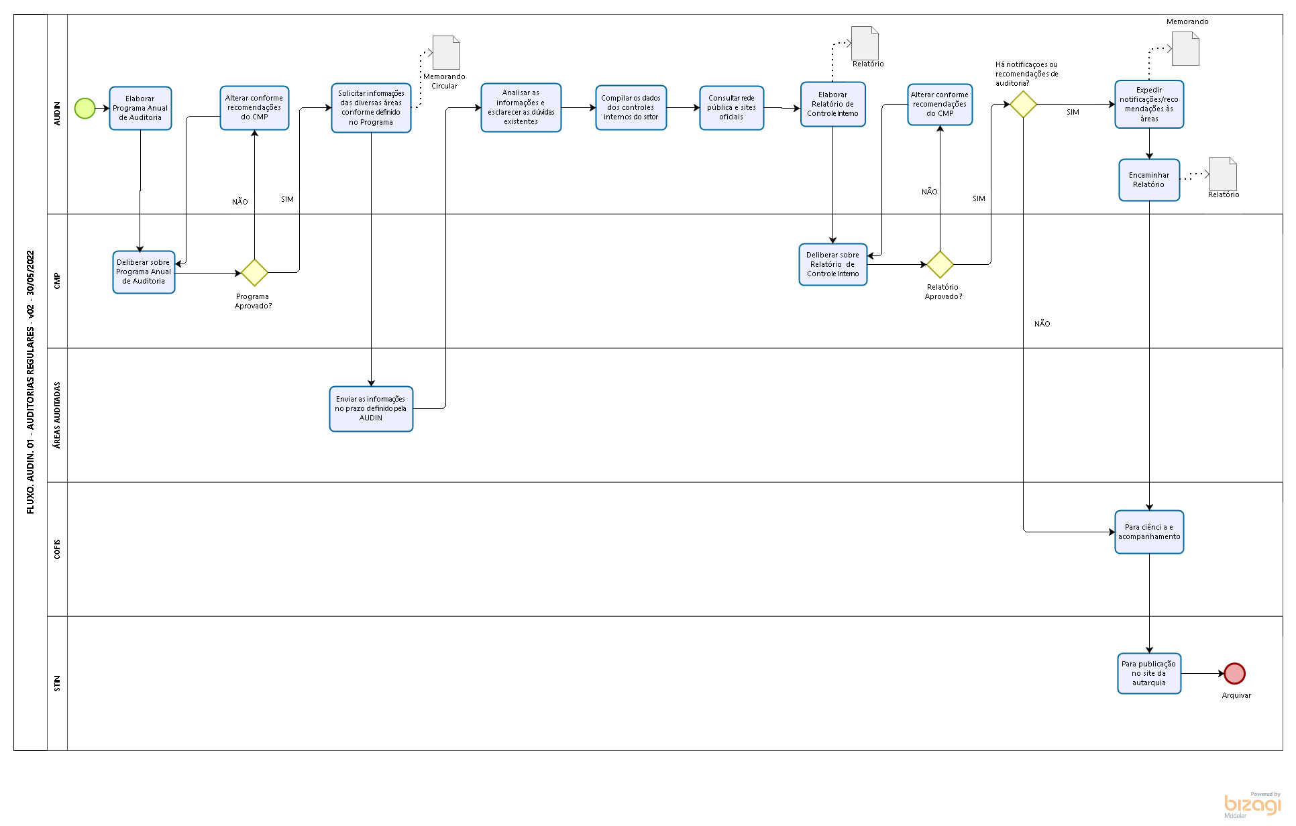Select the Compilar os dados task box
This screenshot has height=826, width=1296.
tap(631, 107)
